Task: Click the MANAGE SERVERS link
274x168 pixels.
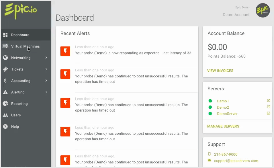Action: (223, 126)
